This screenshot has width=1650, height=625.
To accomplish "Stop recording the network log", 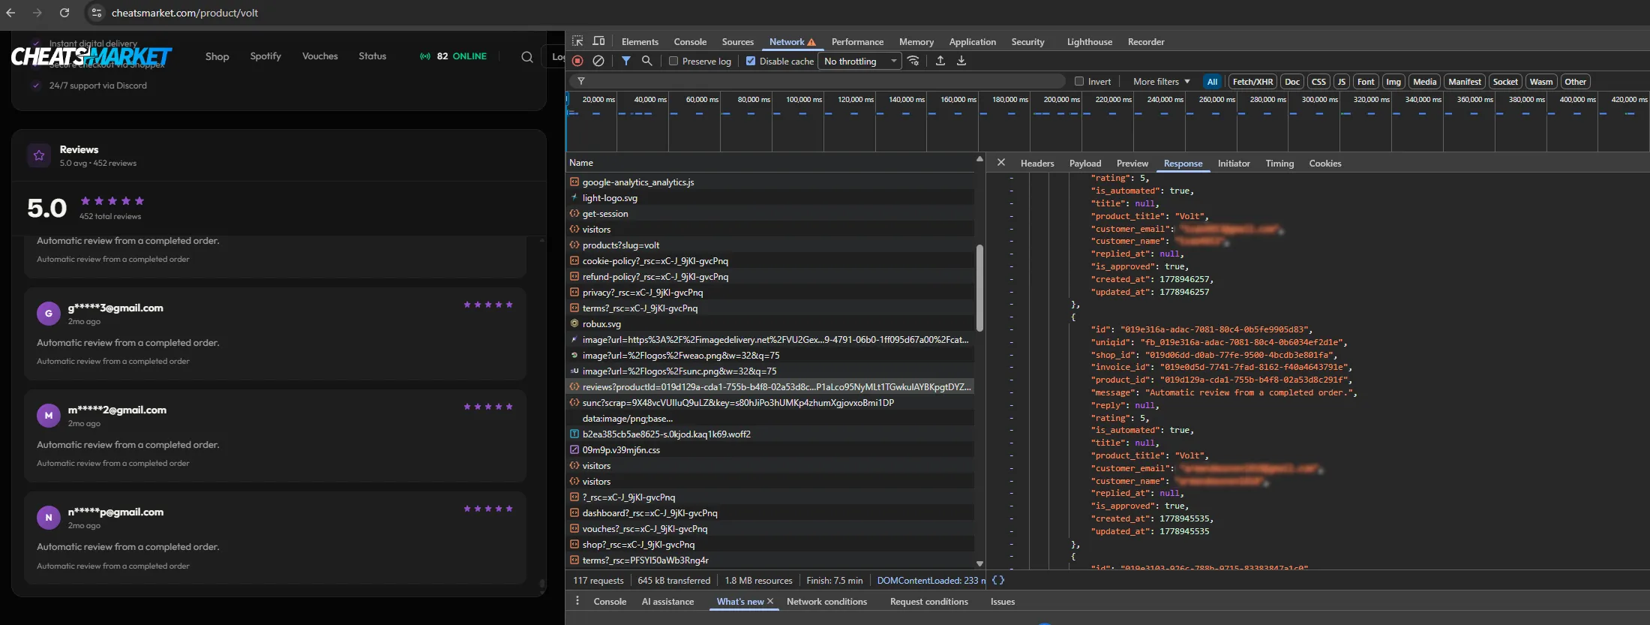I will [x=577, y=61].
